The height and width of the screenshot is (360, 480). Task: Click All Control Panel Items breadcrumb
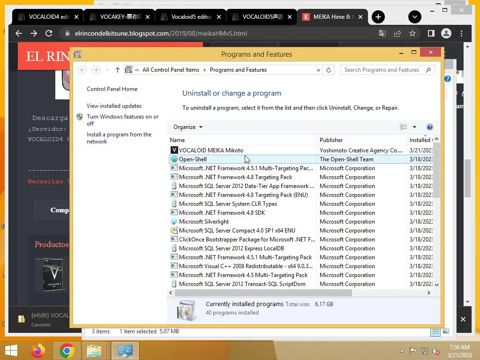coord(171,70)
